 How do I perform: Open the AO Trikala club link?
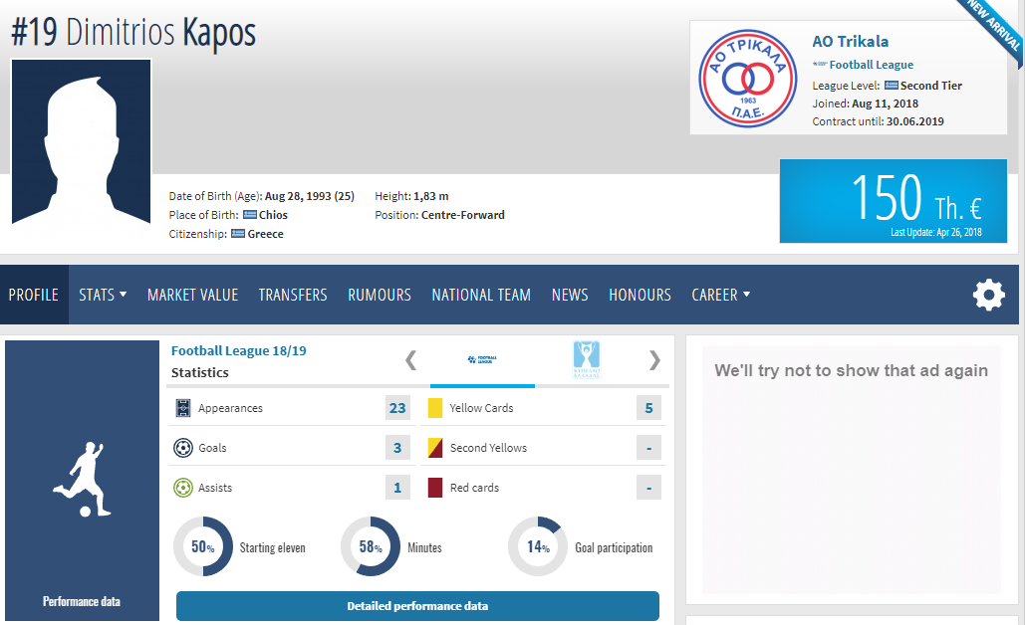851,41
